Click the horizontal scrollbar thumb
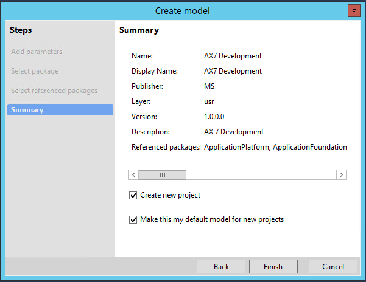This screenshot has width=366, height=282. click(x=163, y=174)
